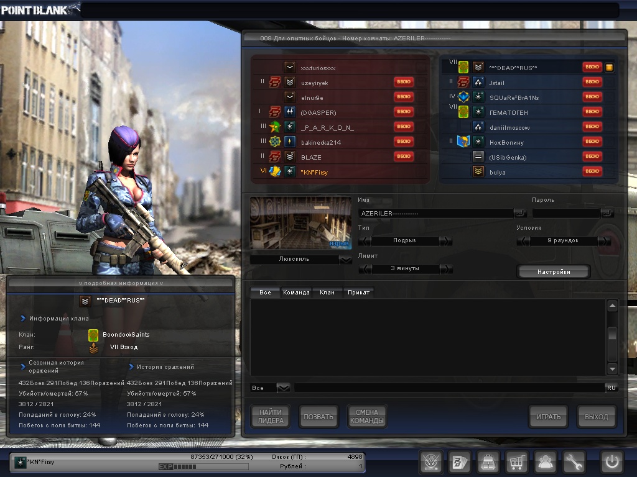Screen dimensions: 637x477
Task: Open settings via the wrench icon
Action: (x=573, y=461)
